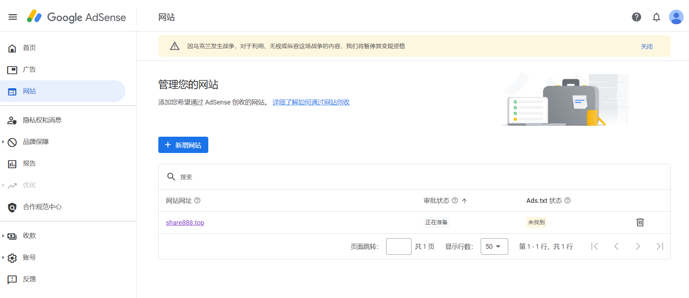The image size is (689, 298).
Task: Go to the previous page
Action: tap(616, 246)
